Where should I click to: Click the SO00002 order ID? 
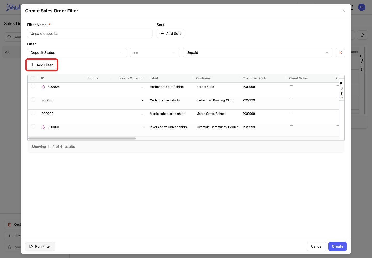[x=47, y=114]
